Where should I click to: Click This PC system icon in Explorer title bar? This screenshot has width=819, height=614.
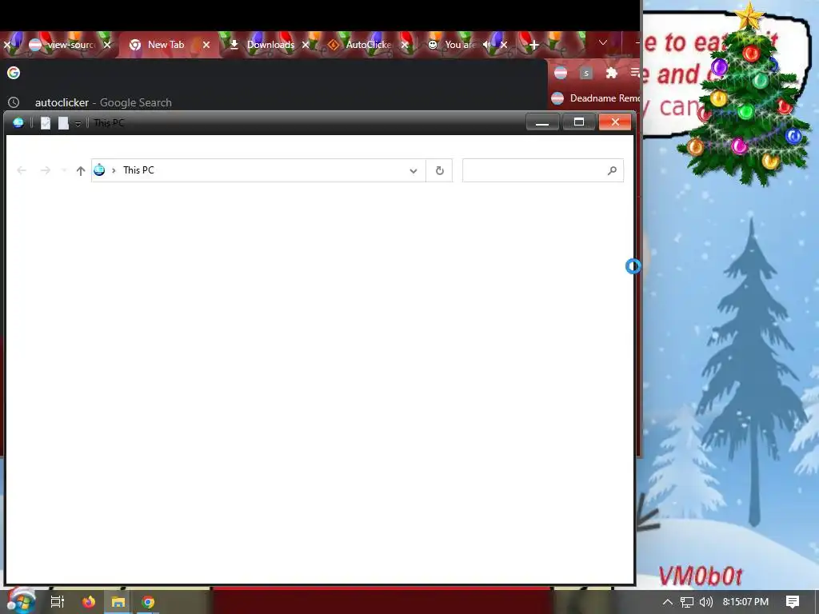[x=18, y=122]
